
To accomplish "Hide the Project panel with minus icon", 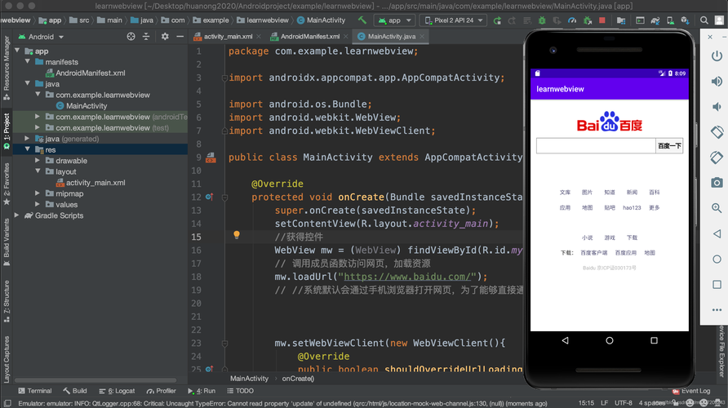I will (x=180, y=36).
